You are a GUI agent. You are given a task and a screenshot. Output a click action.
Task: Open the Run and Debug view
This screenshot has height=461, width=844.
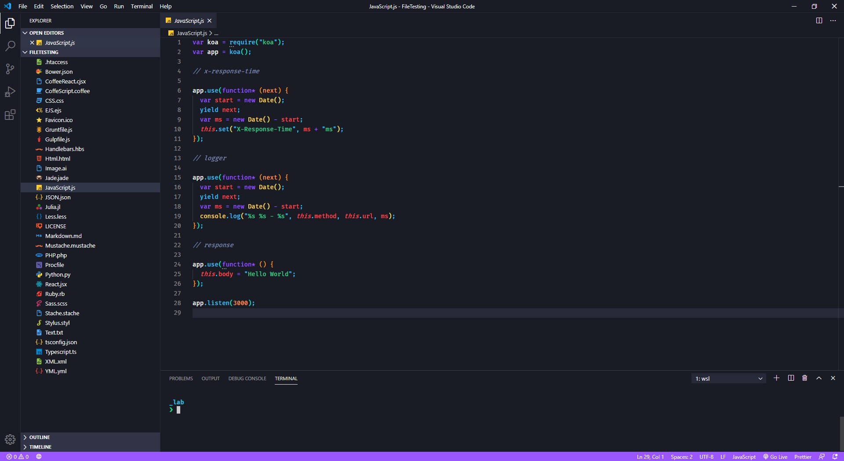[10, 92]
